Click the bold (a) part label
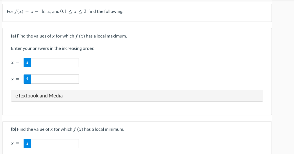294x154 pixels. coord(13,36)
